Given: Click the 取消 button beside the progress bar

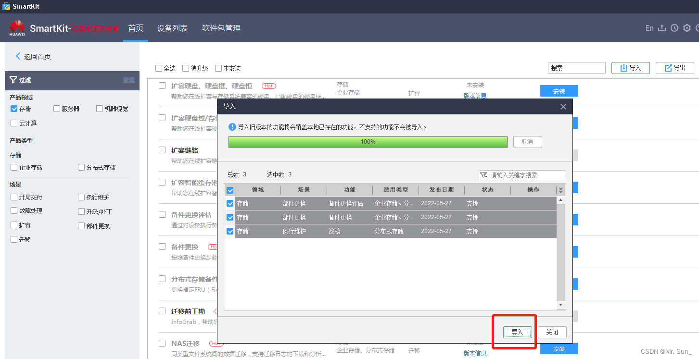Looking at the screenshot, I should pyautogui.click(x=527, y=141).
